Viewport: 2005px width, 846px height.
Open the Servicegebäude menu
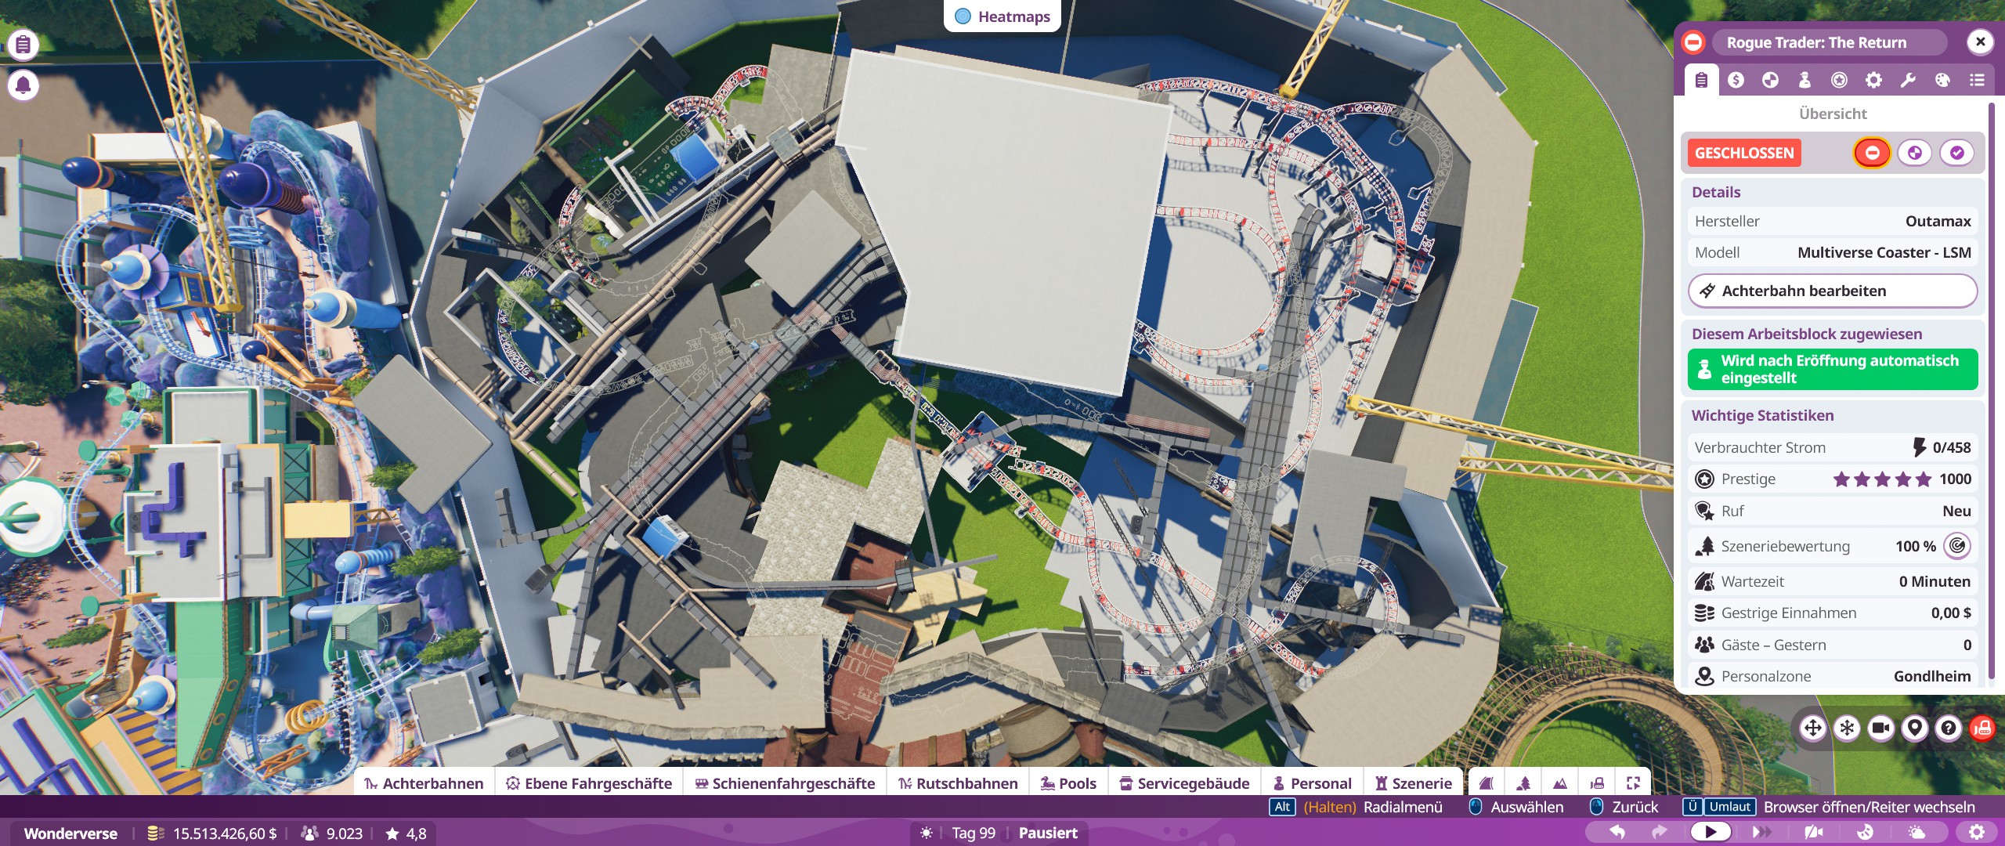click(x=1184, y=783)
